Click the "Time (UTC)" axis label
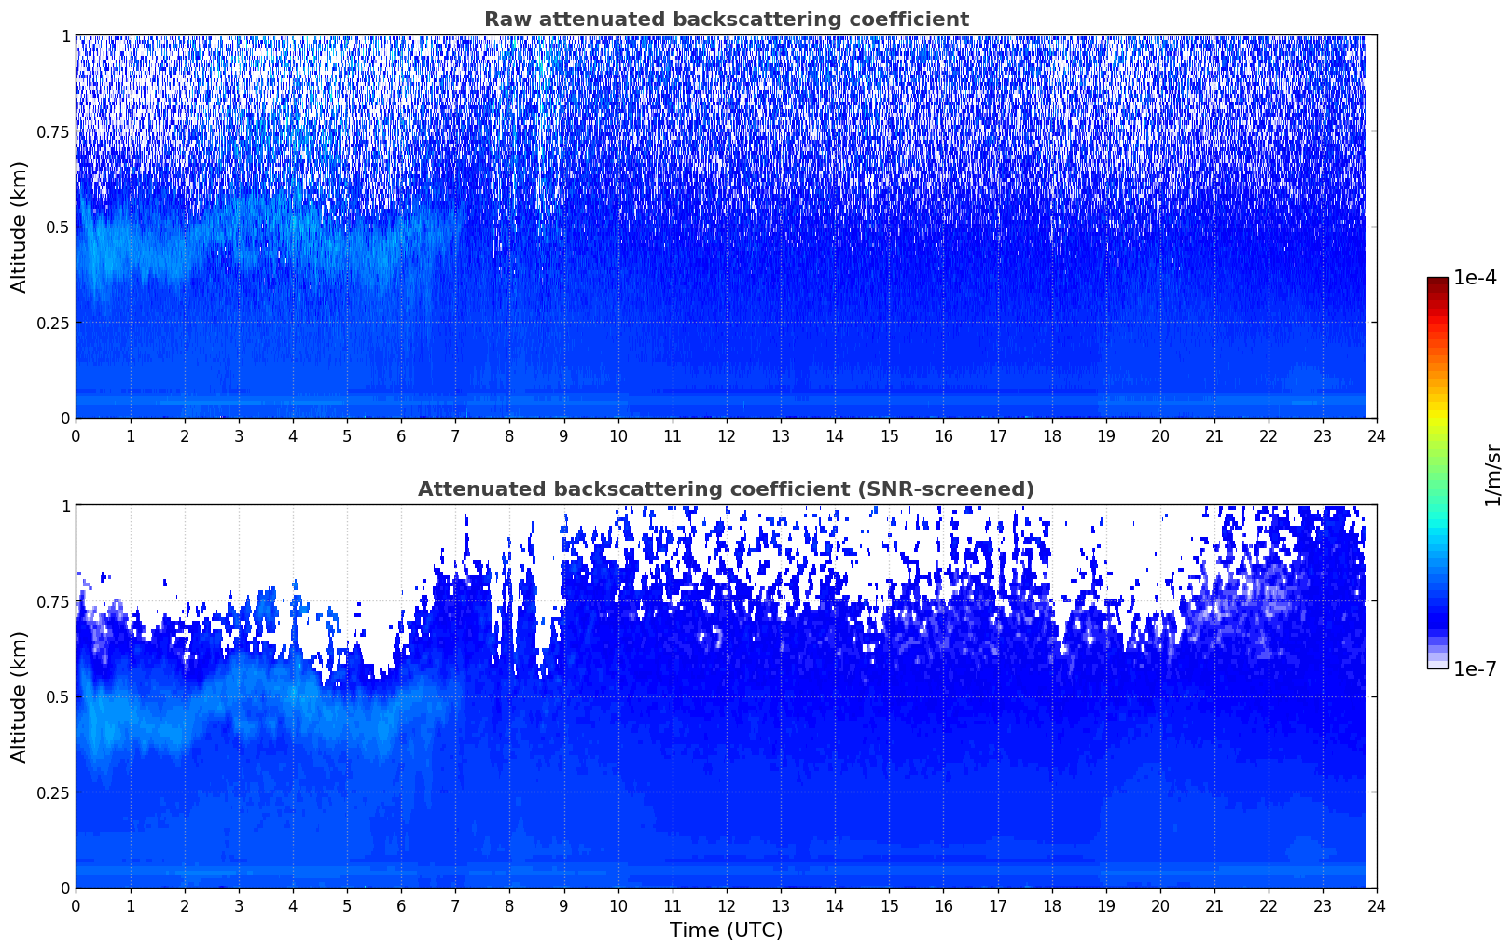 (x=726, y=930)
